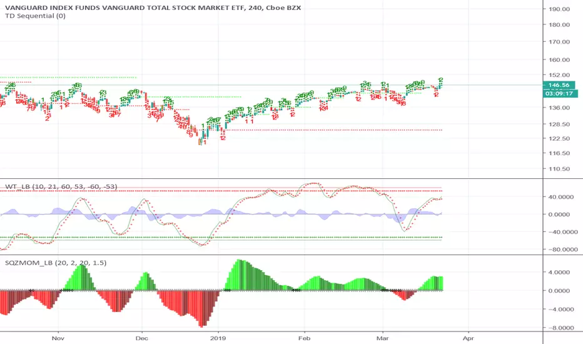This screenshot has width=583, height=344.
Task: Click the Nov label on the time axis
Action: tap(58, 338)
